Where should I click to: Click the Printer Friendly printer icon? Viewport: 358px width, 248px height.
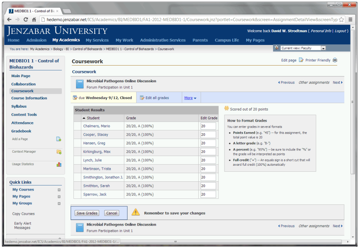point(335,60)
